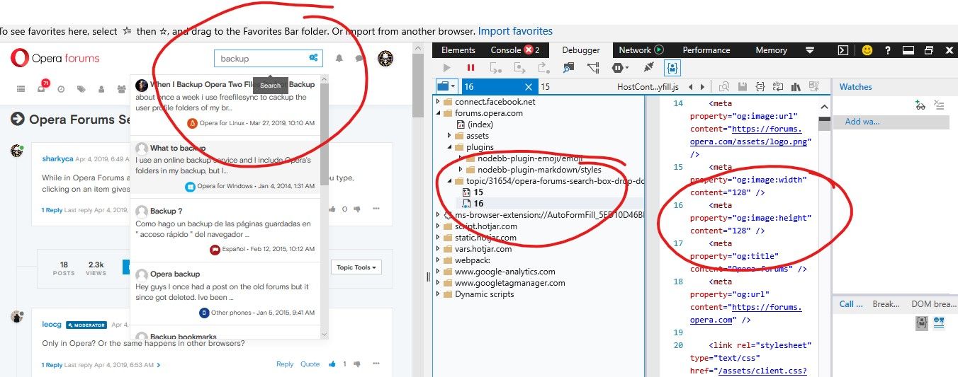Collapse the forums.opera.com folder

tap(438, 112)
